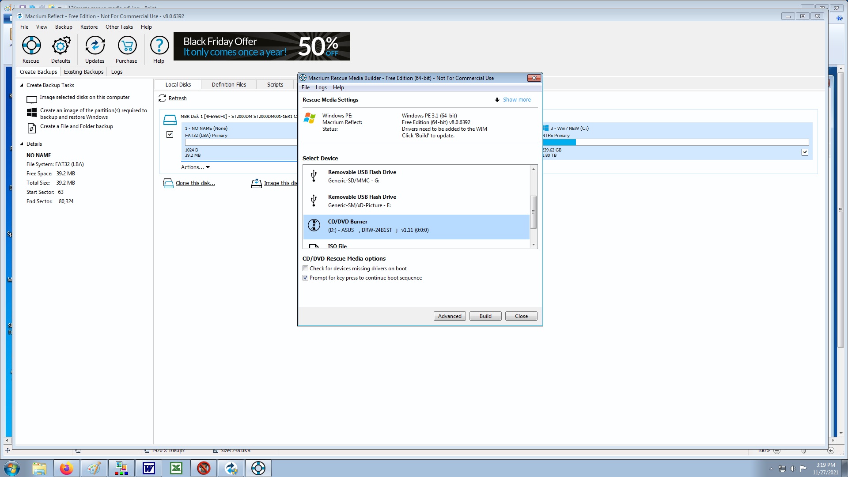This screenshot has width=848, height=477.
Task: Click the Refresh link
Action: (178, 98)
